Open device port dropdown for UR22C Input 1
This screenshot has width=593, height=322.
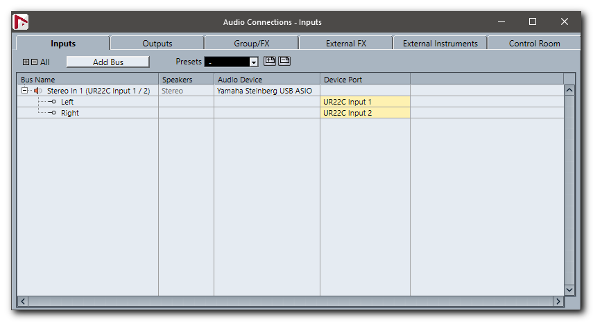pos(365,102)
